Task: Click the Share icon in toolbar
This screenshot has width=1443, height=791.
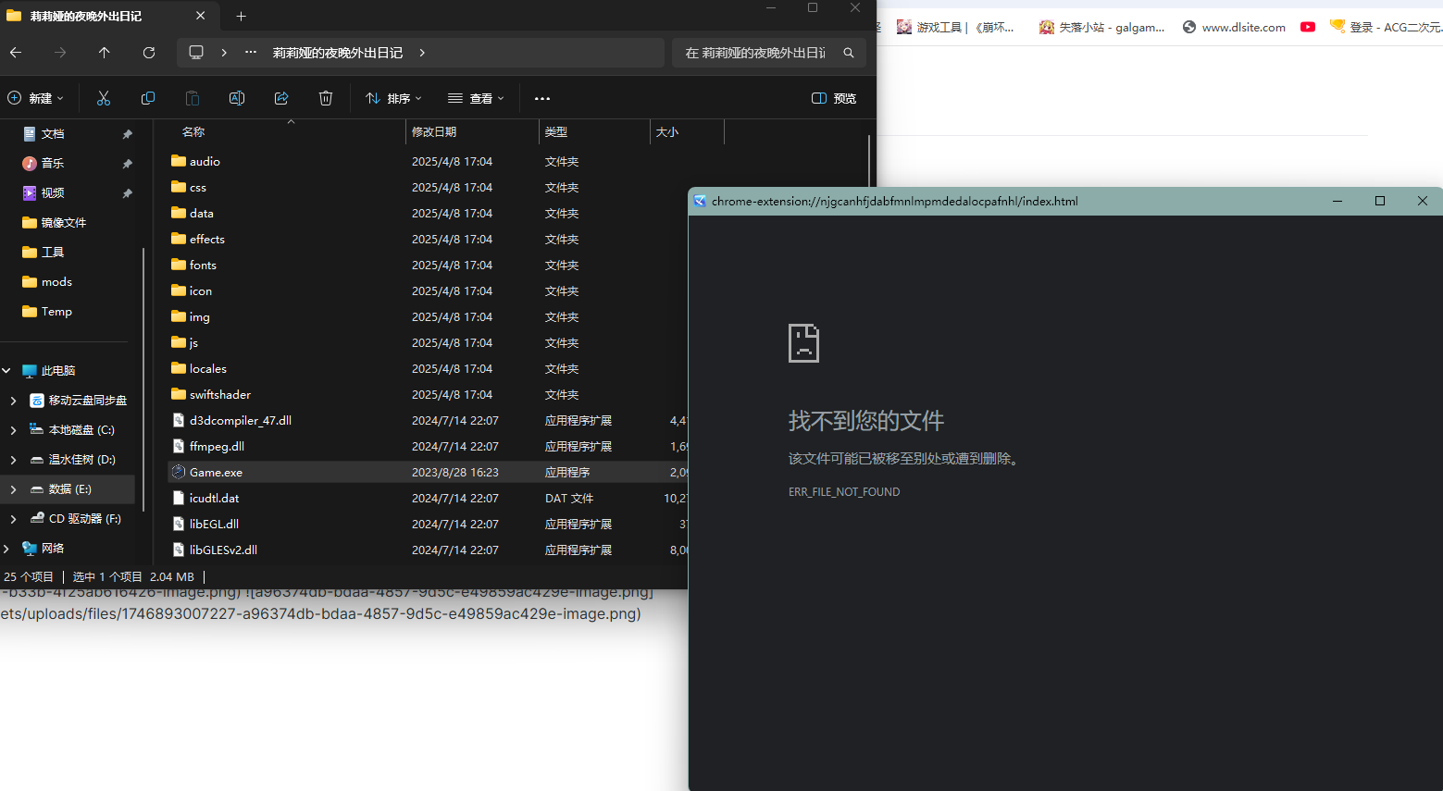Action: click(281, 98)
